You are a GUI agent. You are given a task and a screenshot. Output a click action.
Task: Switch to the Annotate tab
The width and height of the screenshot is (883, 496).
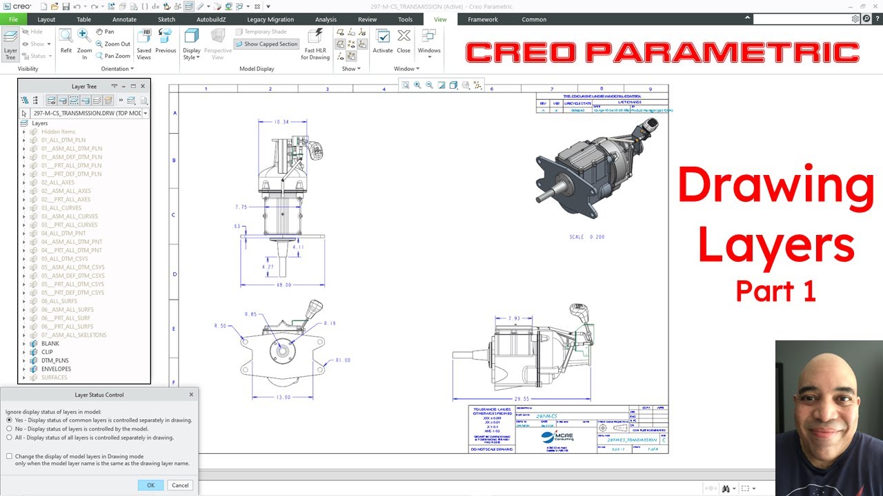click(125, 19)
